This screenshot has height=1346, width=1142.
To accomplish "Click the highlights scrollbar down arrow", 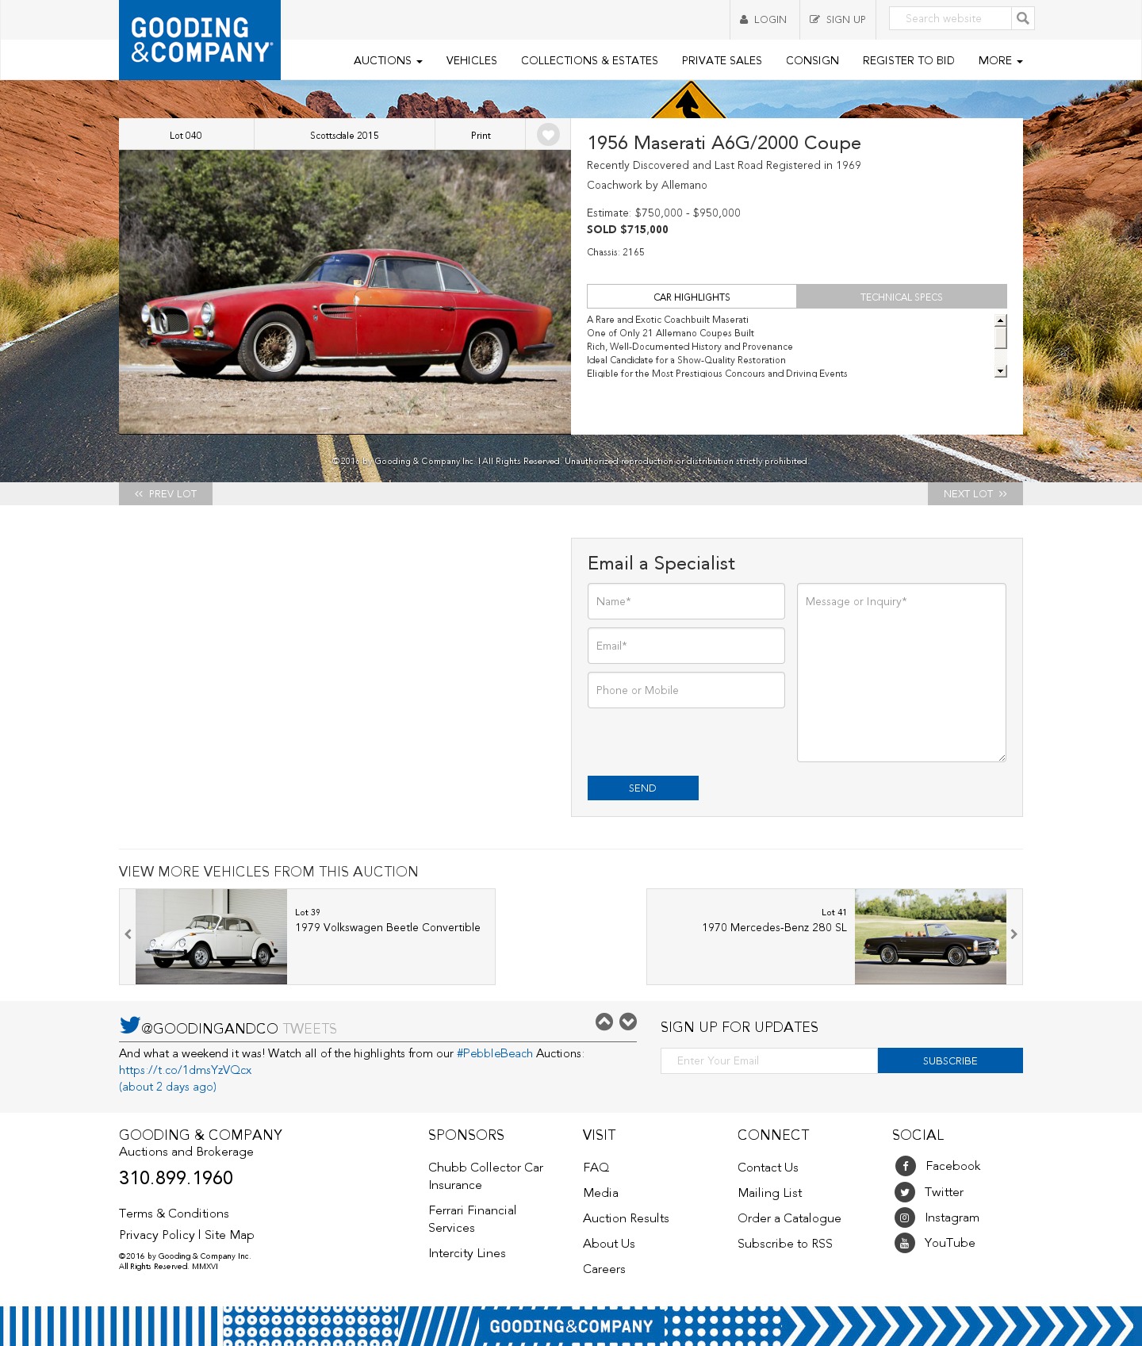I will tap(1001, 371).
